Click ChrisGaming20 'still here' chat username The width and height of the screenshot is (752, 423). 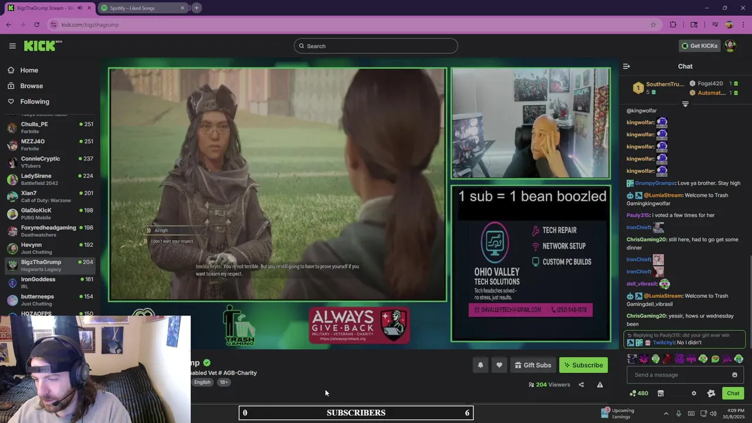point(646,240)
